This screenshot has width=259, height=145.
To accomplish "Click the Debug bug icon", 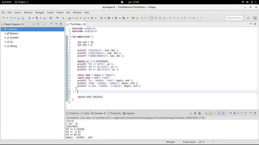I will point(101,18).
